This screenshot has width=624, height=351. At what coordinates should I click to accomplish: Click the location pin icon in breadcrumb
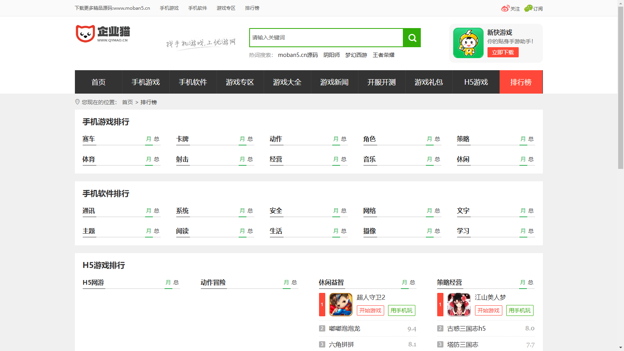pos(77,102)
